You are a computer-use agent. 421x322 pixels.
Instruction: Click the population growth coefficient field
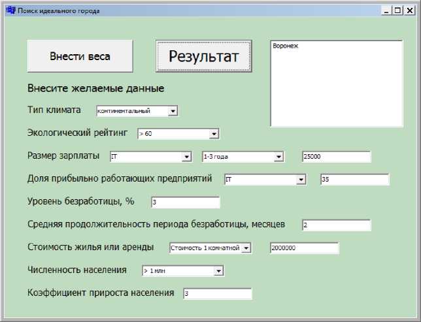pyautogui.click(x=217, y=294)
